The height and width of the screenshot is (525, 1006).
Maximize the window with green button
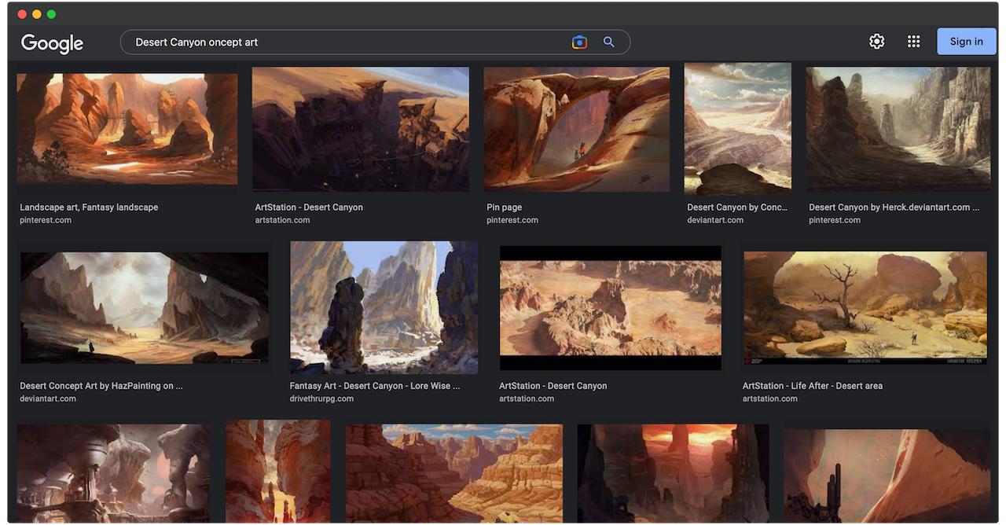coord(51,14)
